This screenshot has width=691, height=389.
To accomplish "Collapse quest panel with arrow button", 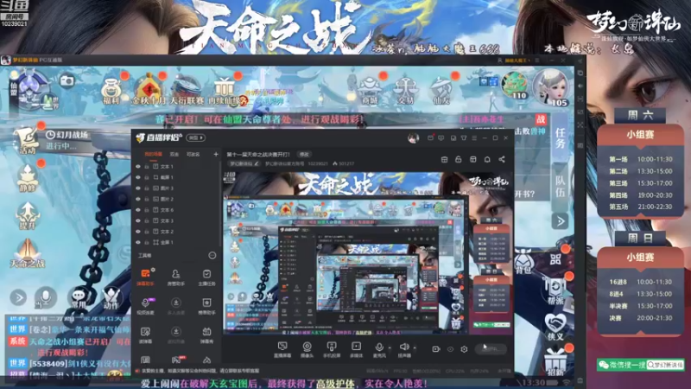I will click(560, 221).
